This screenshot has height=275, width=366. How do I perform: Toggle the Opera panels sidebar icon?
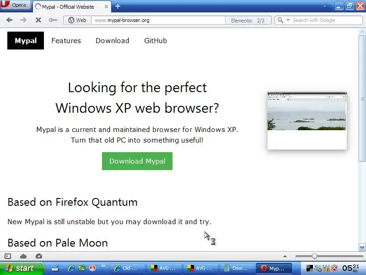(8, 256)
